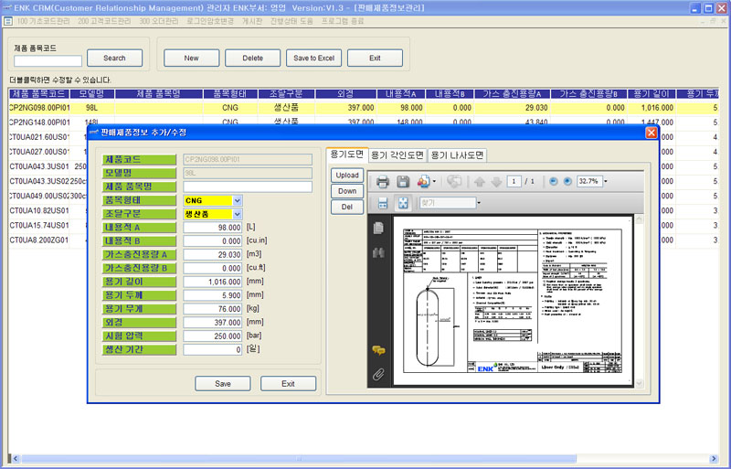The height and width of the screenshot is (469, 731).
Task: Expand the PDF find options dropdown
Action: tap(479, 203)
